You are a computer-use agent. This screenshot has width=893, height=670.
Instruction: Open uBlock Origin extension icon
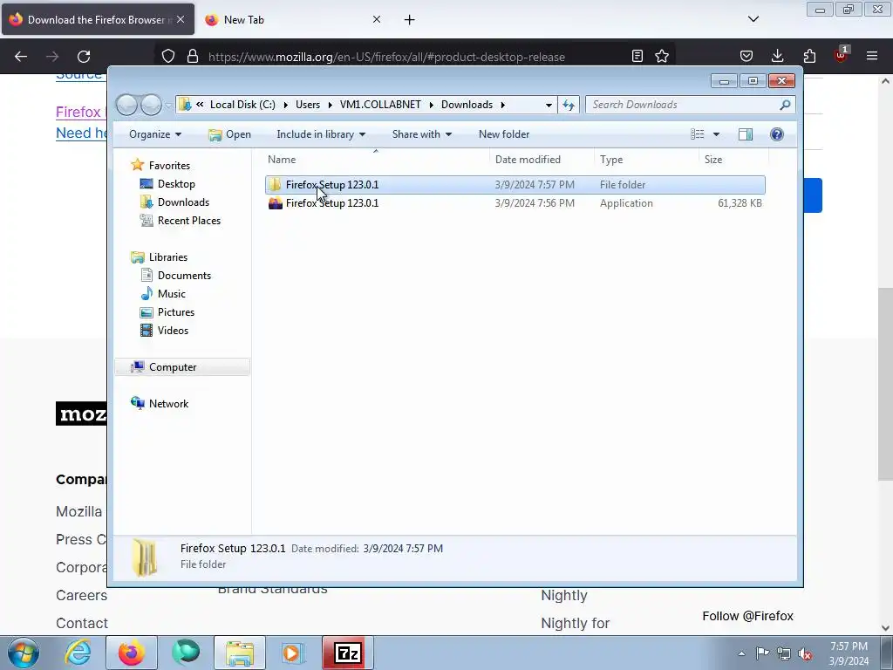point(842,55)
